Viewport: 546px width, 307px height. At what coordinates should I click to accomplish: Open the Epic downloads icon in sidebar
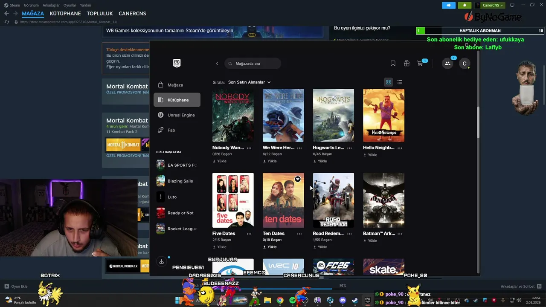(161, 261)
